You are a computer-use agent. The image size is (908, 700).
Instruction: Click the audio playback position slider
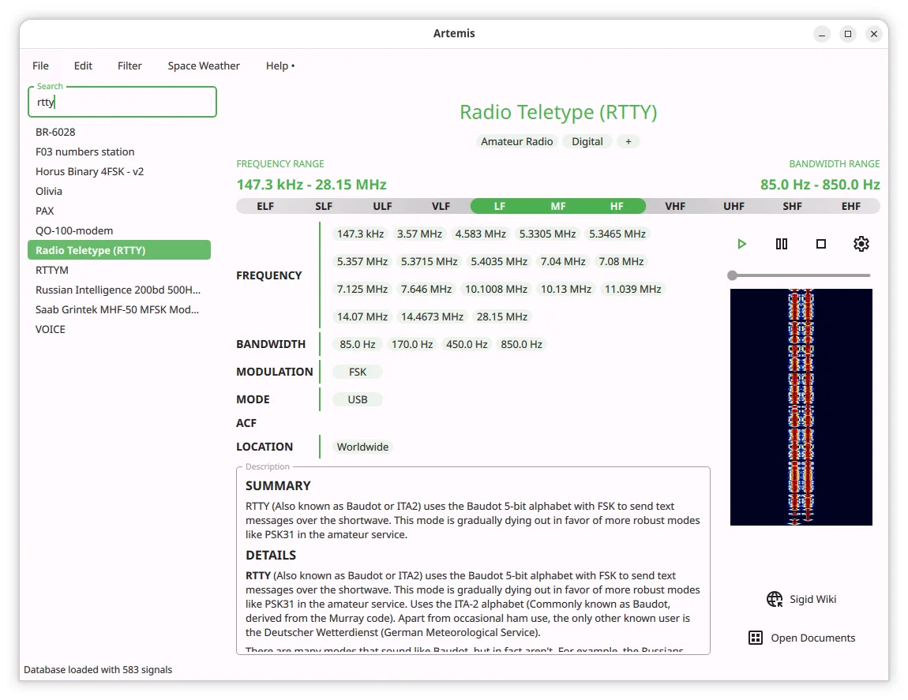point(801,275)
